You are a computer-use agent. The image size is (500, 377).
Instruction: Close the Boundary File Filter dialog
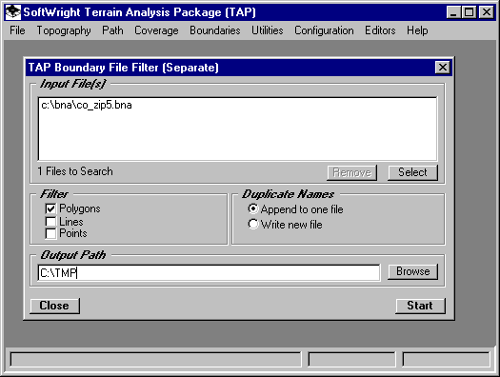click(x=443, y=68)
